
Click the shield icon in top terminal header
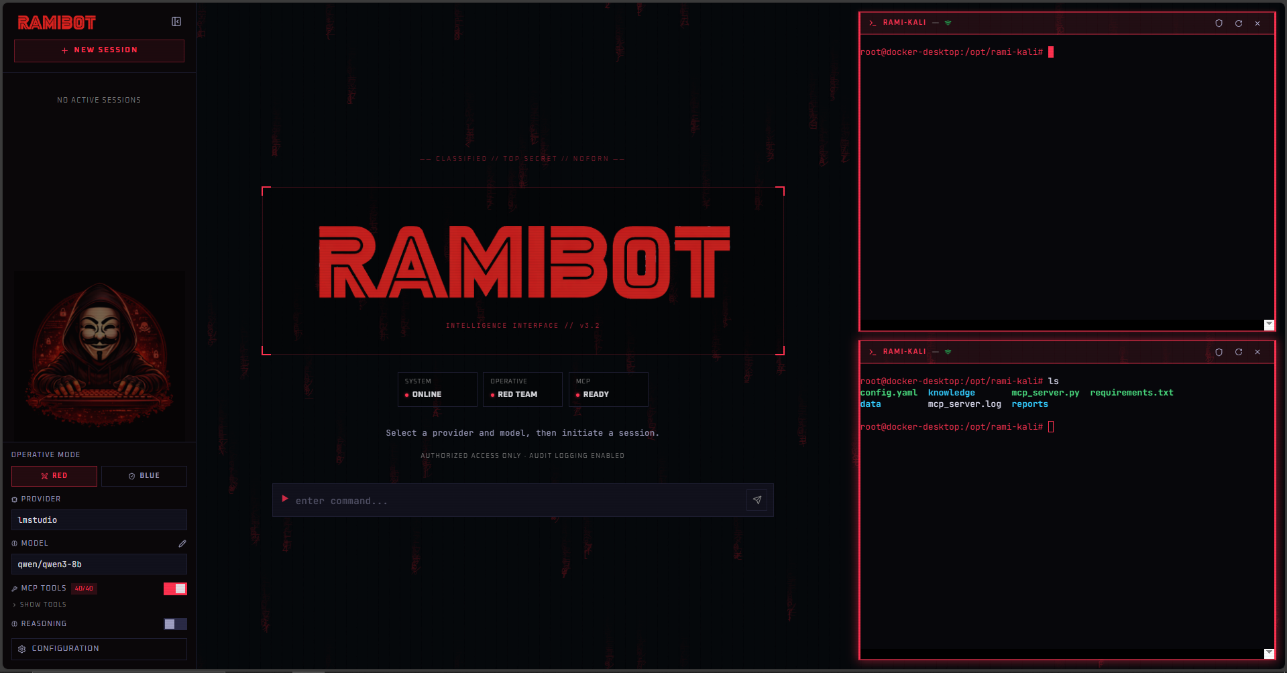1219,23
